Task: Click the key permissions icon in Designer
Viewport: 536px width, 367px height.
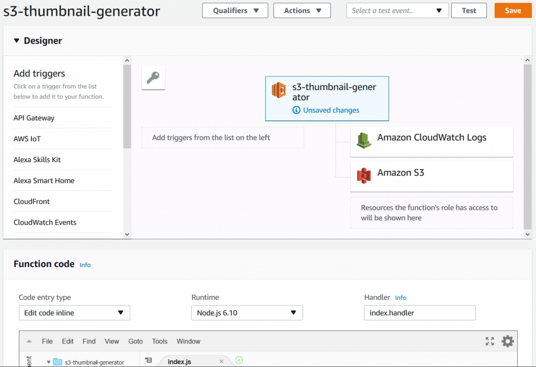Action: [x=153, y=78]
